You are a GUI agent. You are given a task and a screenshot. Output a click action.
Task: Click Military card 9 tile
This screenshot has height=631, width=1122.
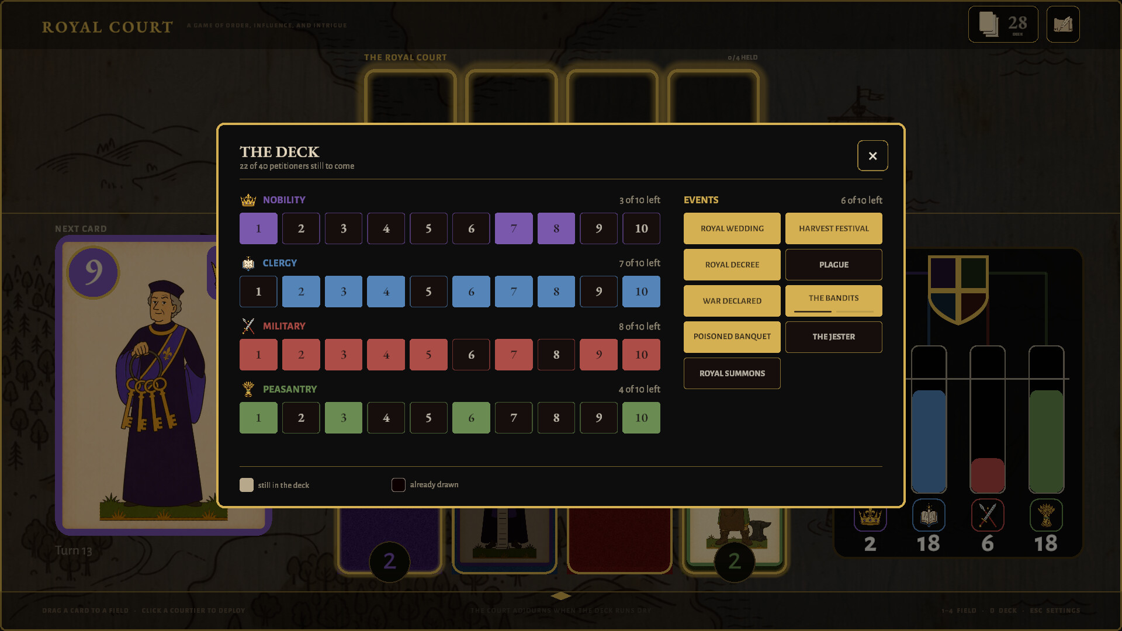click(x=598, y=355)
